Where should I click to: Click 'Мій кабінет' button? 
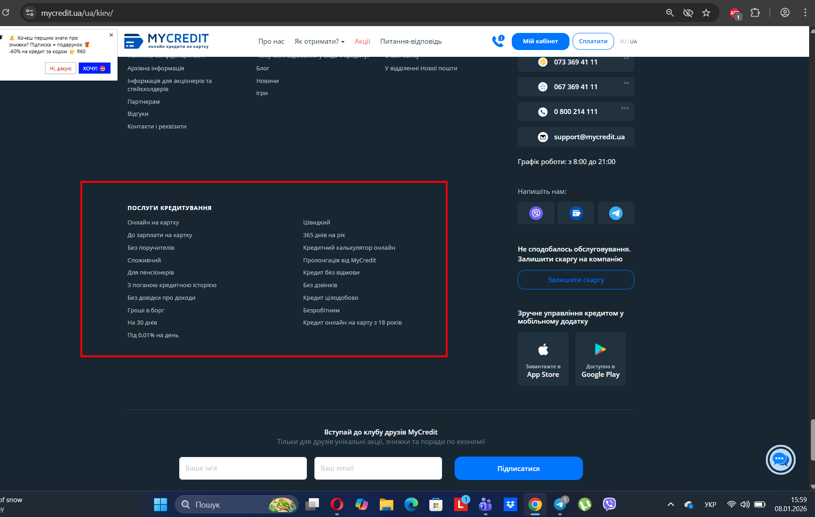(540, 41)
